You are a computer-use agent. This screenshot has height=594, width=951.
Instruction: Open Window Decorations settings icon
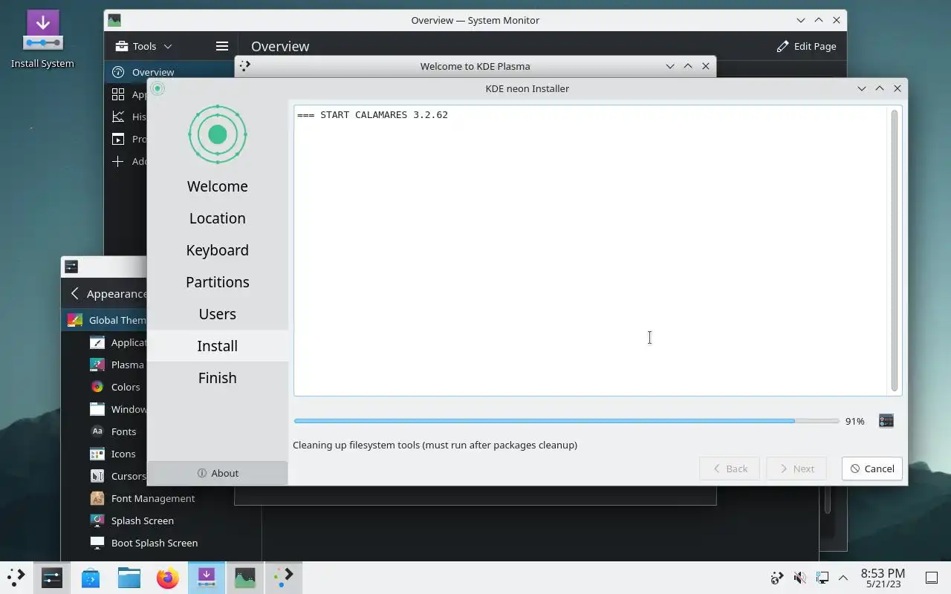click(x=97, y=409)
